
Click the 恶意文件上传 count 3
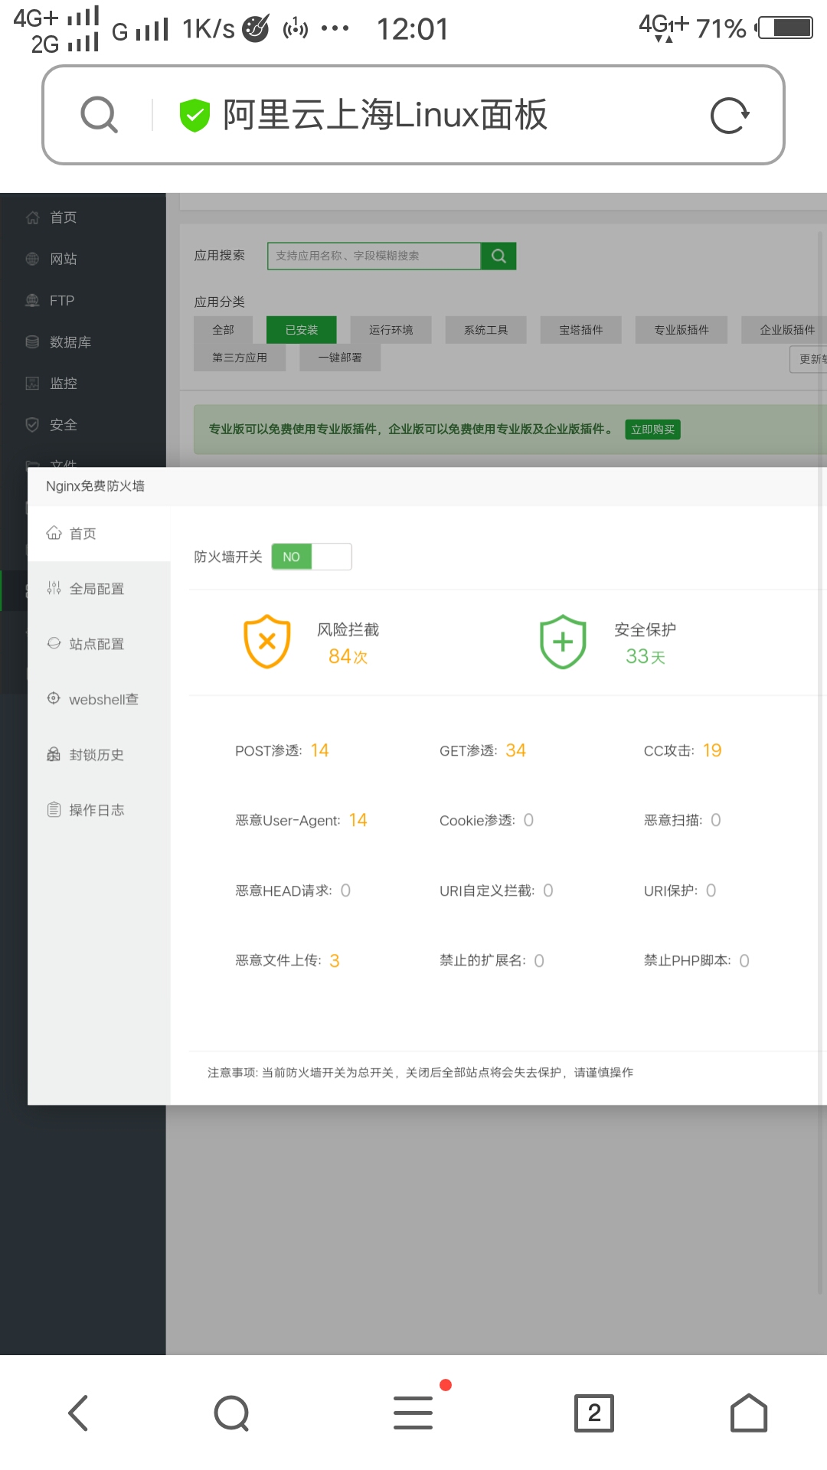coord(335,961)
